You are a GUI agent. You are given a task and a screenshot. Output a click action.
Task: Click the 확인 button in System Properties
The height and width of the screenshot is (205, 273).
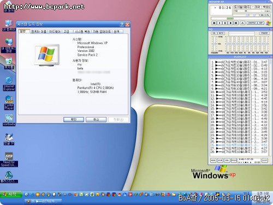(74, 120)
